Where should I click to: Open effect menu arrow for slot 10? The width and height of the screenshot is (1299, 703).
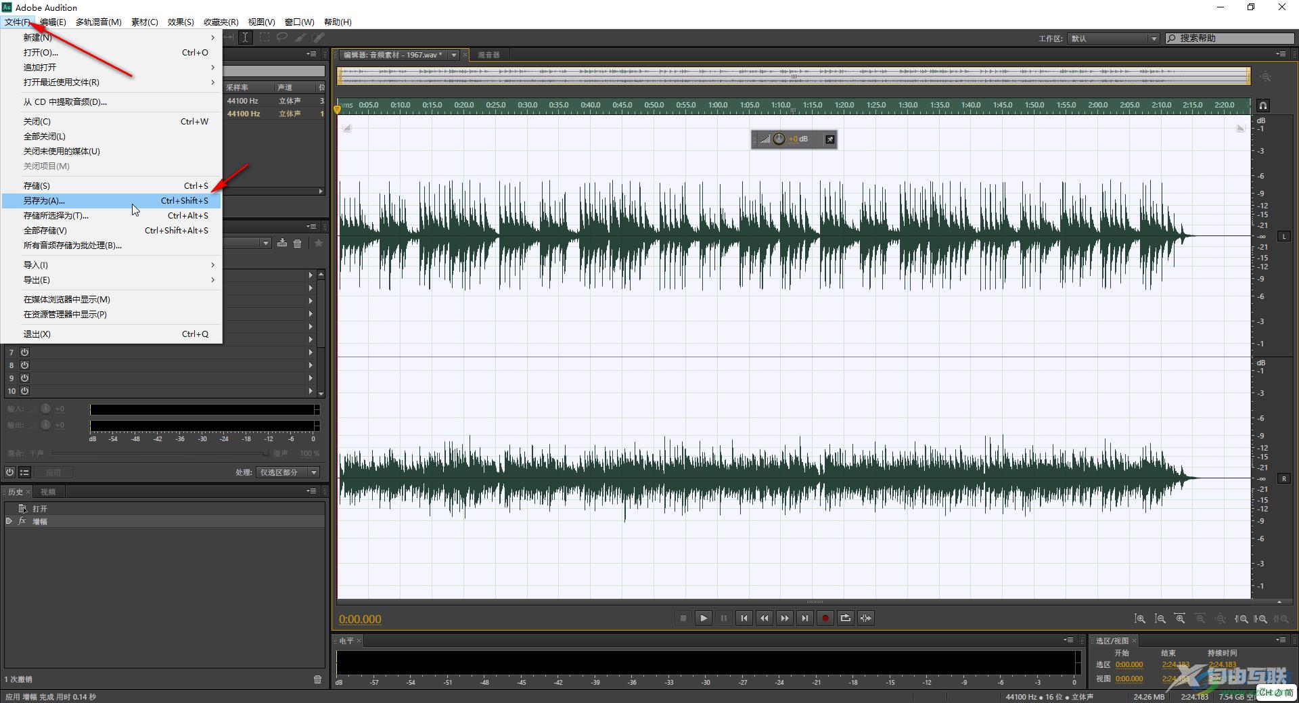311,390
